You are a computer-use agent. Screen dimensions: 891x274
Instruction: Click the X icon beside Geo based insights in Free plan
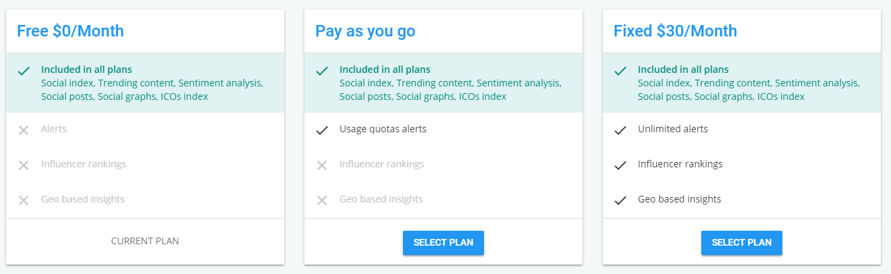(x=24, y=200)
